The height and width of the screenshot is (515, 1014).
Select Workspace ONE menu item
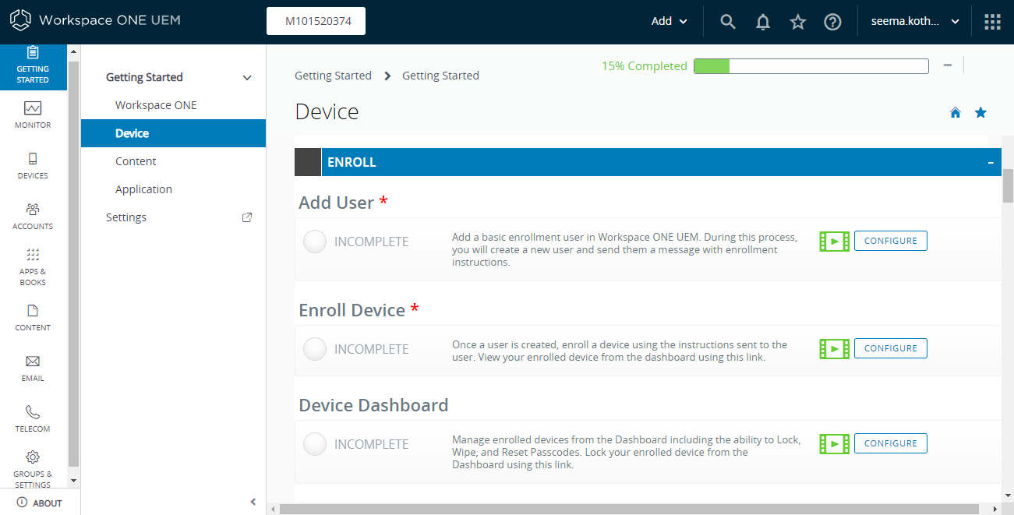[x=156, y=105]
